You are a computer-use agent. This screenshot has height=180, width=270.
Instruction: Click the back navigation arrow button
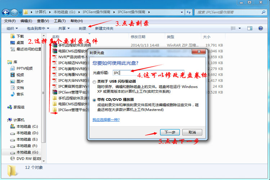[6, 12]
